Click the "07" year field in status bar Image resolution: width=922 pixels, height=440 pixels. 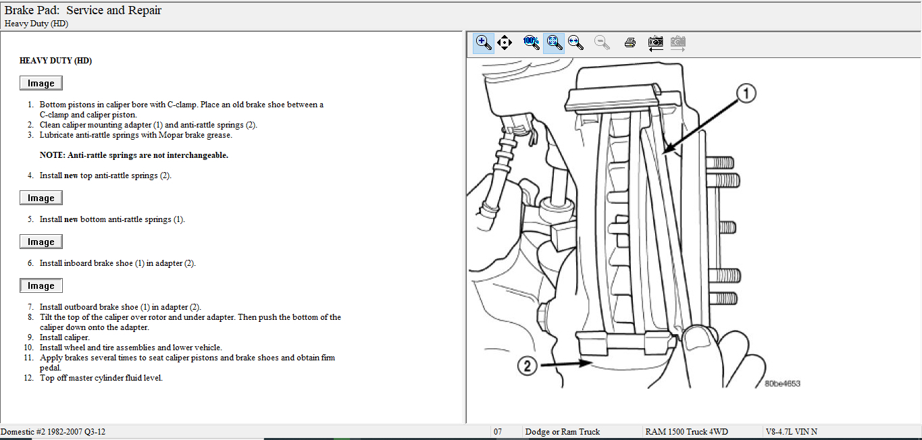pos(498,432)
